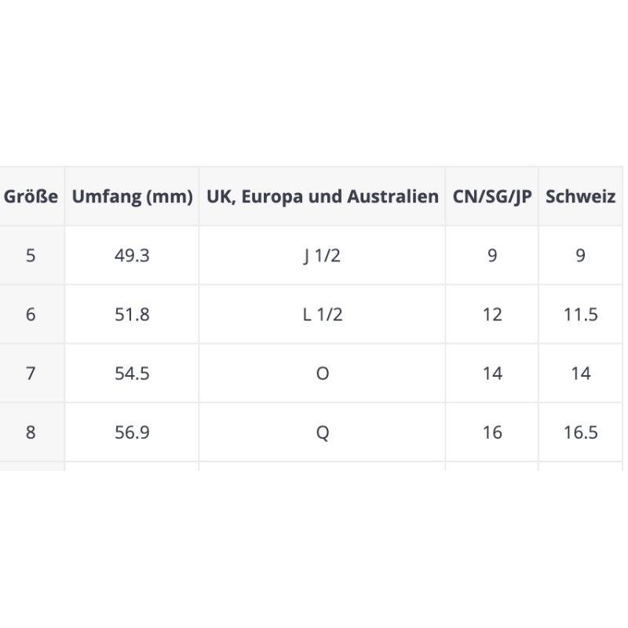628x628 pixels.
Task: Select the UK, Europa und Australien header
Action: click(x=322, y=196)
